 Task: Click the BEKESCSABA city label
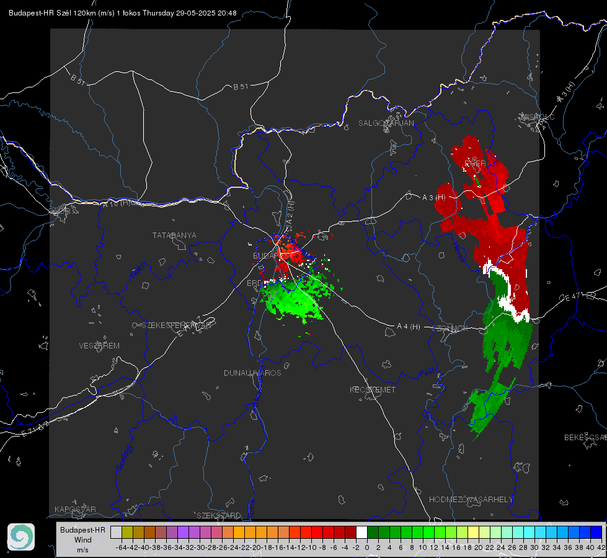point(585,438)
